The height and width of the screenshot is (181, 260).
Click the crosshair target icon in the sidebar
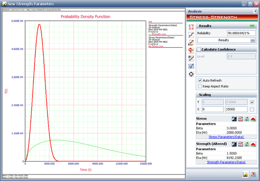pos(191,74)
